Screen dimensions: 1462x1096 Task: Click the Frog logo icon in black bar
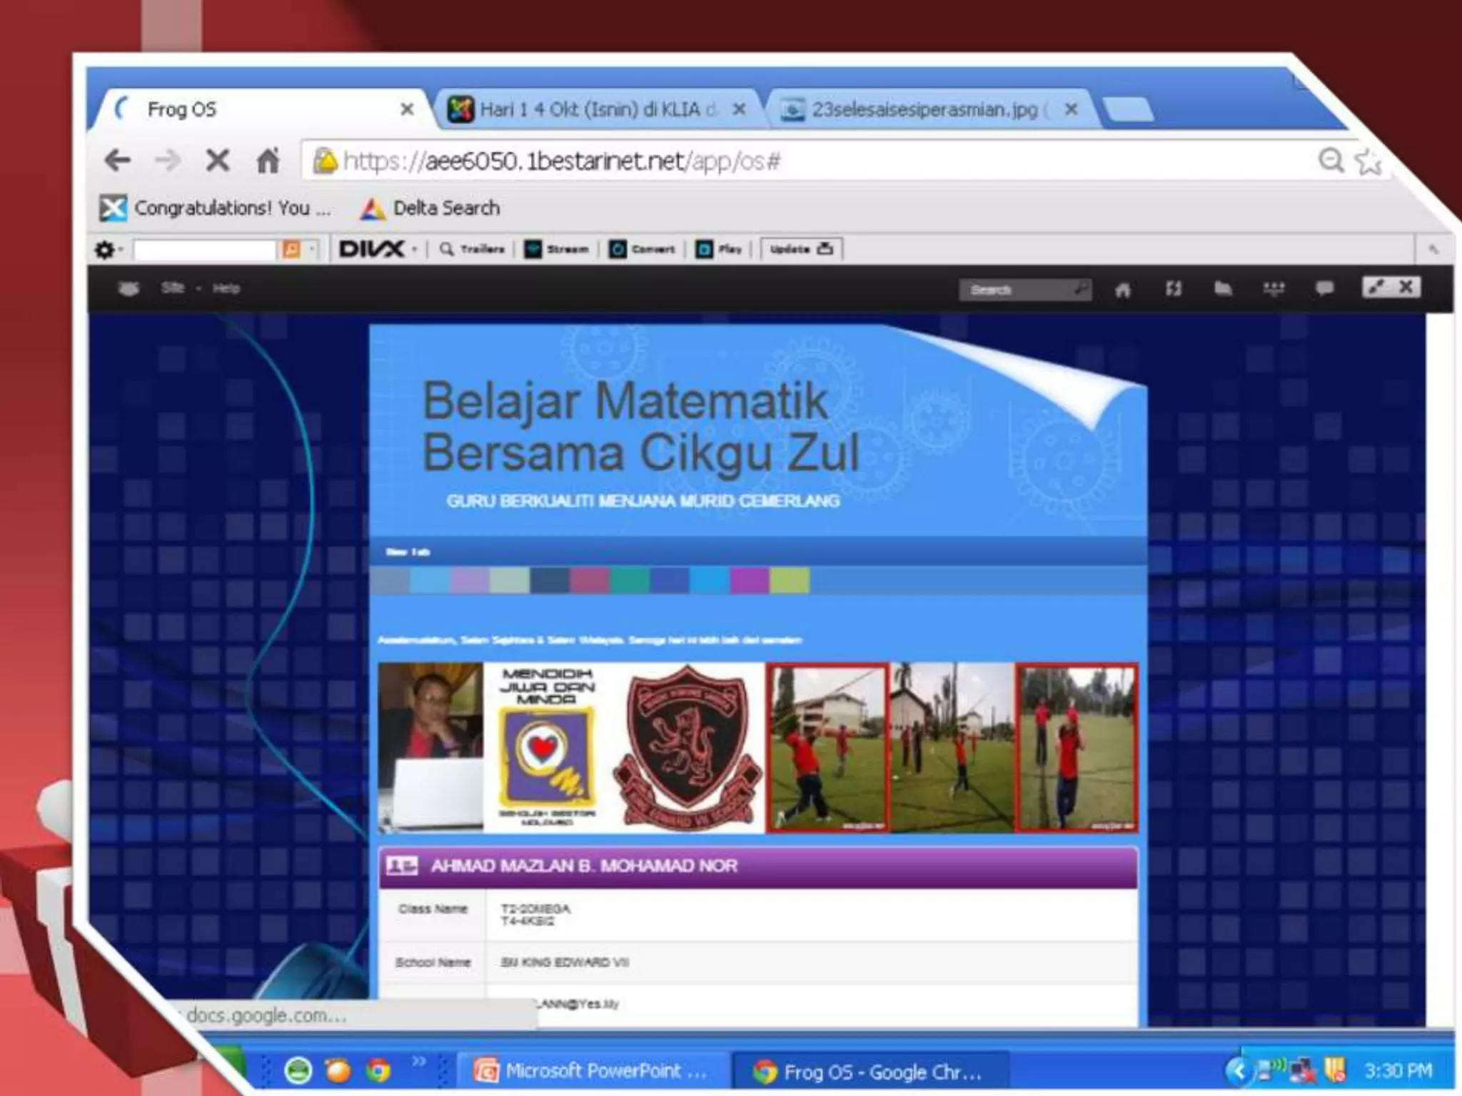coord(128,288)
